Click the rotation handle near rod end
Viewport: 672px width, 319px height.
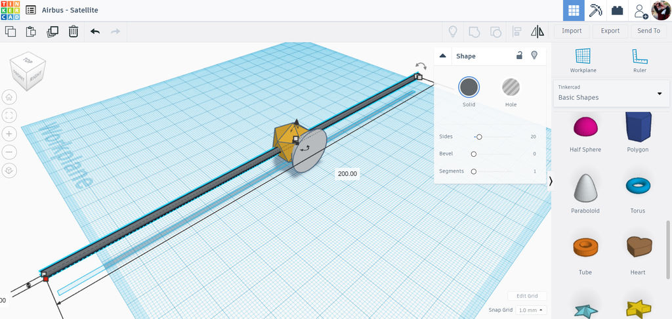tap(421, 66)
